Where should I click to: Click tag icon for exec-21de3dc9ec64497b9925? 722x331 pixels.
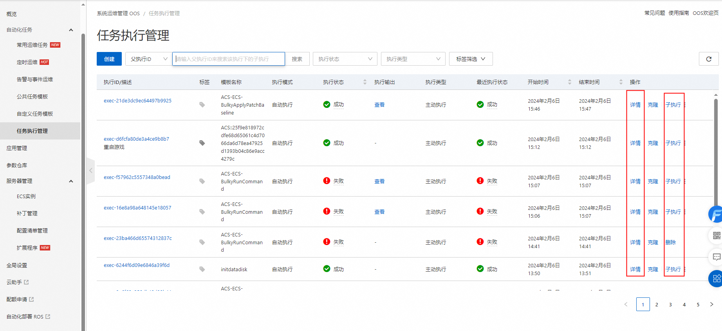click(x=202, y=105)
